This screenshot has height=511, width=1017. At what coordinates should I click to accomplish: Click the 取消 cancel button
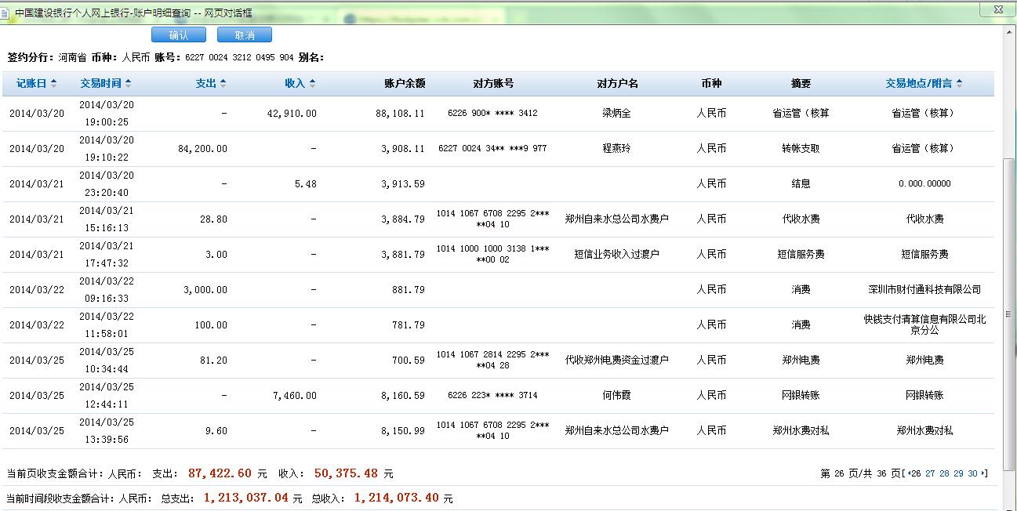[x=245, y=35]
